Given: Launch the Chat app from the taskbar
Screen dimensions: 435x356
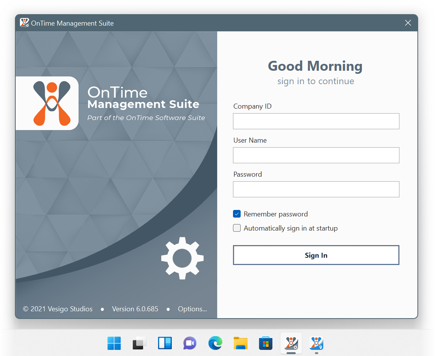Looking at the screenshot, I should [x=190, y=343].
